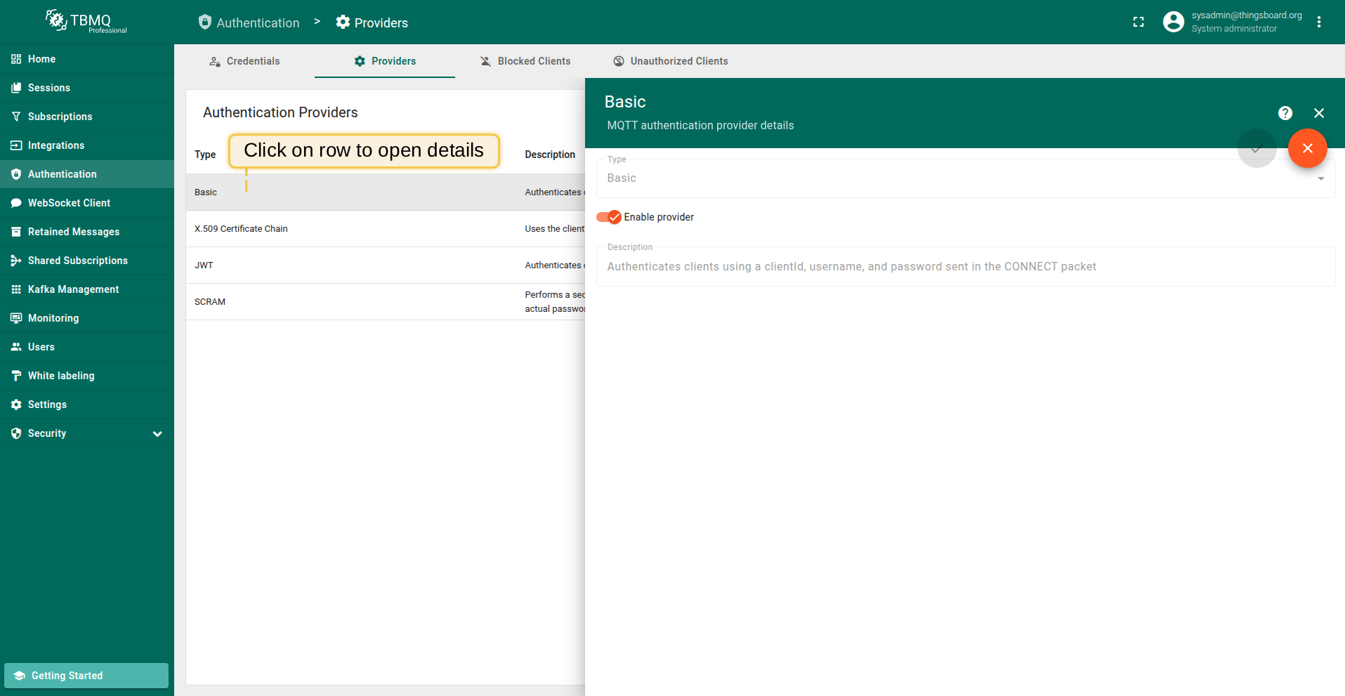This screenshot has width=1345, height=696.
Task: Click the Getting Started button
Action: 86,676
